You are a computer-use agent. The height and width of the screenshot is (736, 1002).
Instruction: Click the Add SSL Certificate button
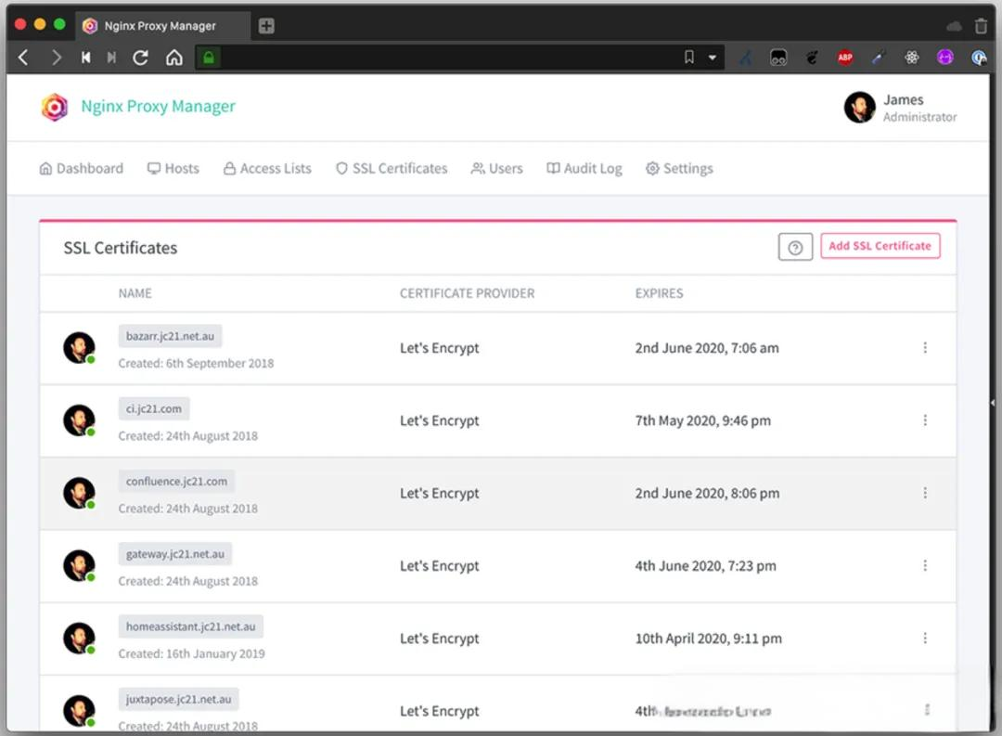coord(880,246)
